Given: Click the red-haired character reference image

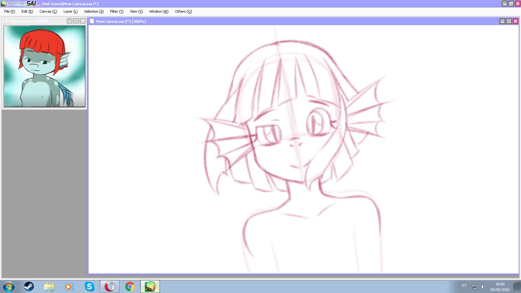Looking at the screenshot, I should (45, 66).
